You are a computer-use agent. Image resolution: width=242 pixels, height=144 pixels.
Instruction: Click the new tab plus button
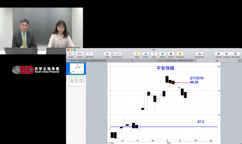tap(240, 61)
